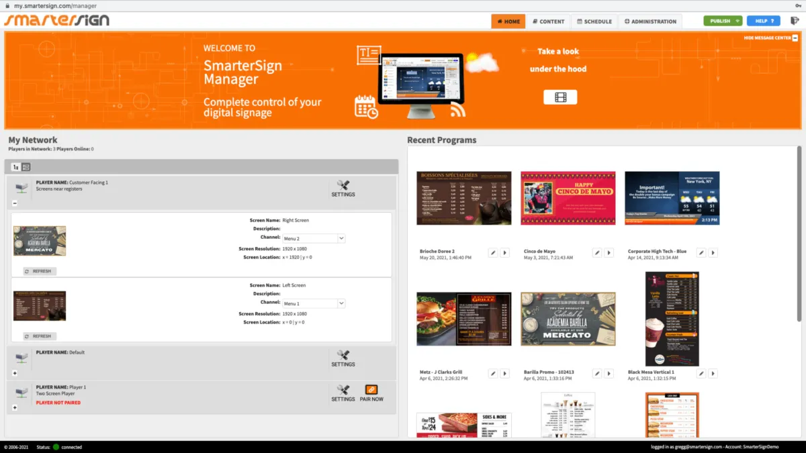Open Settings for Player 1
806x453 pixels.
343,393
